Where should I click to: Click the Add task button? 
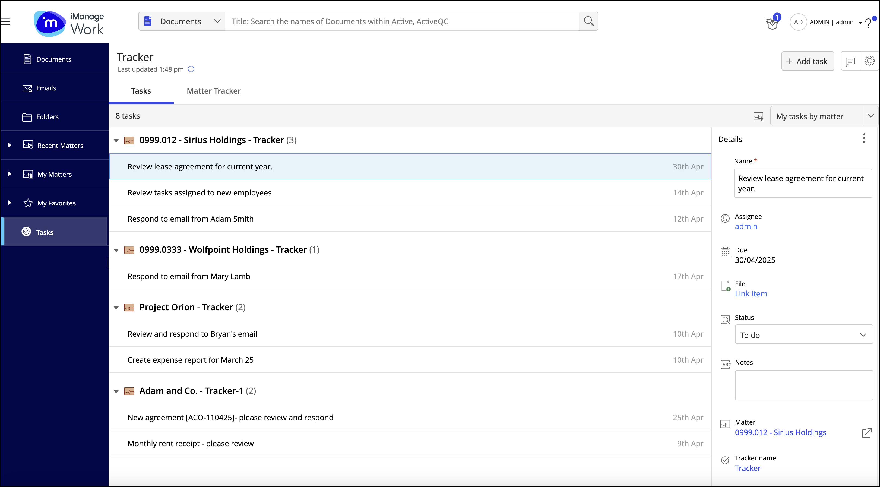click(x=807, y=62)
